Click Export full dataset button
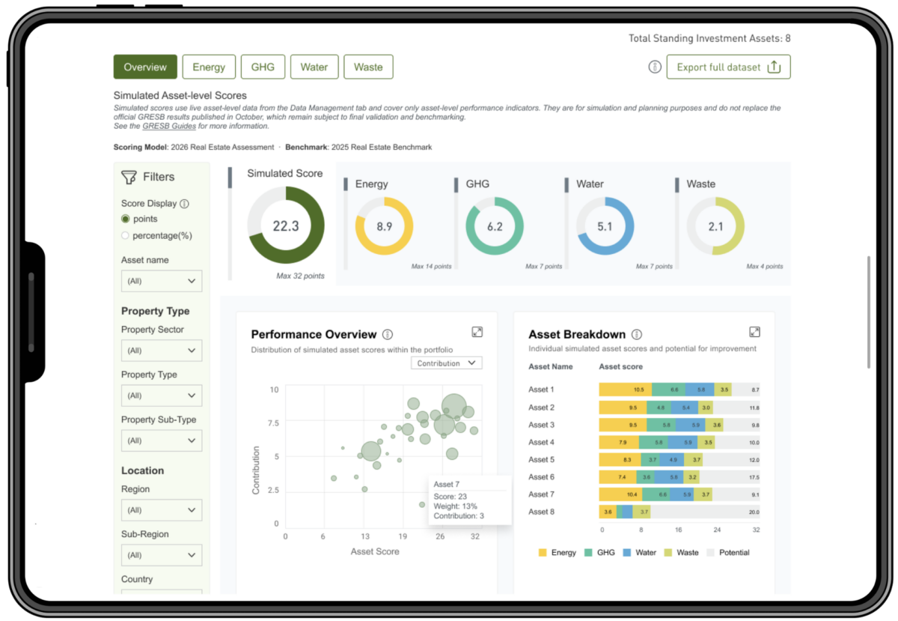Viewport: 898px width, 621px height. 728,67
